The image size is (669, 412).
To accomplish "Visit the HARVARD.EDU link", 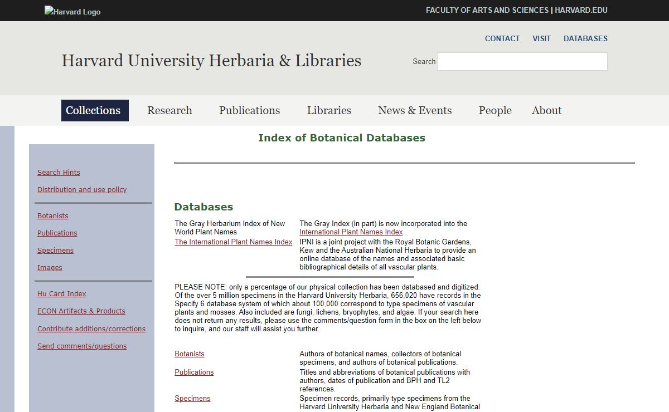I will [x=581, y=10].
